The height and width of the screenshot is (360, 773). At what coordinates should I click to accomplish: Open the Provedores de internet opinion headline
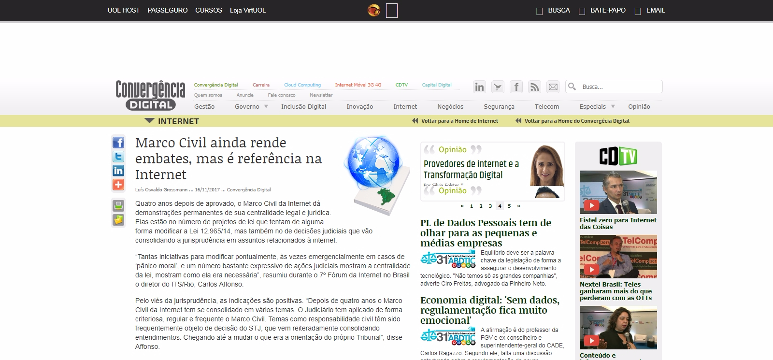point(471,170)
